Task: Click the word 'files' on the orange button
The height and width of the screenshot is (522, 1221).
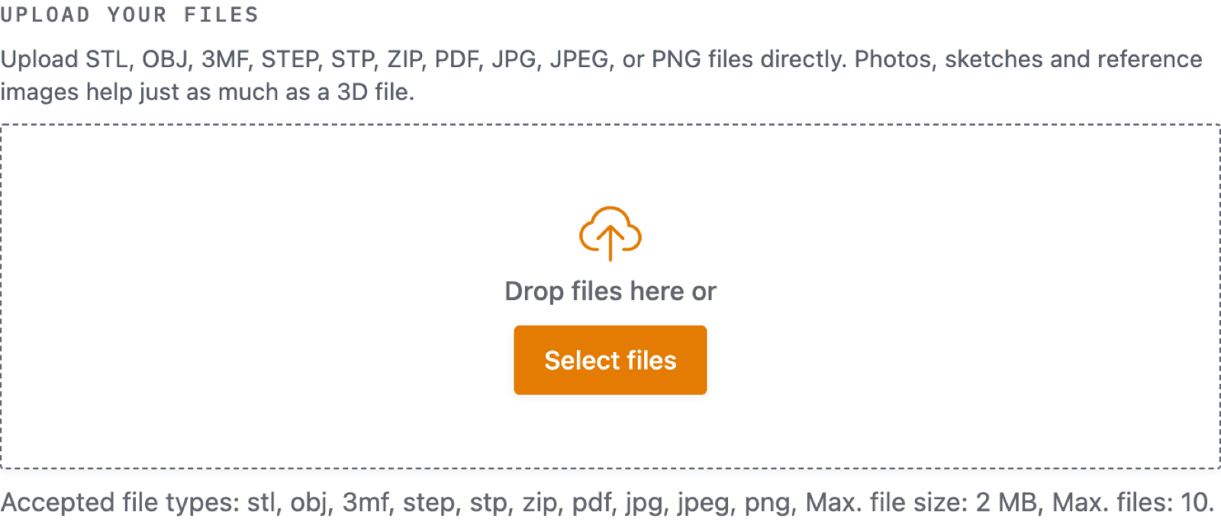Action: pos(652,360)
